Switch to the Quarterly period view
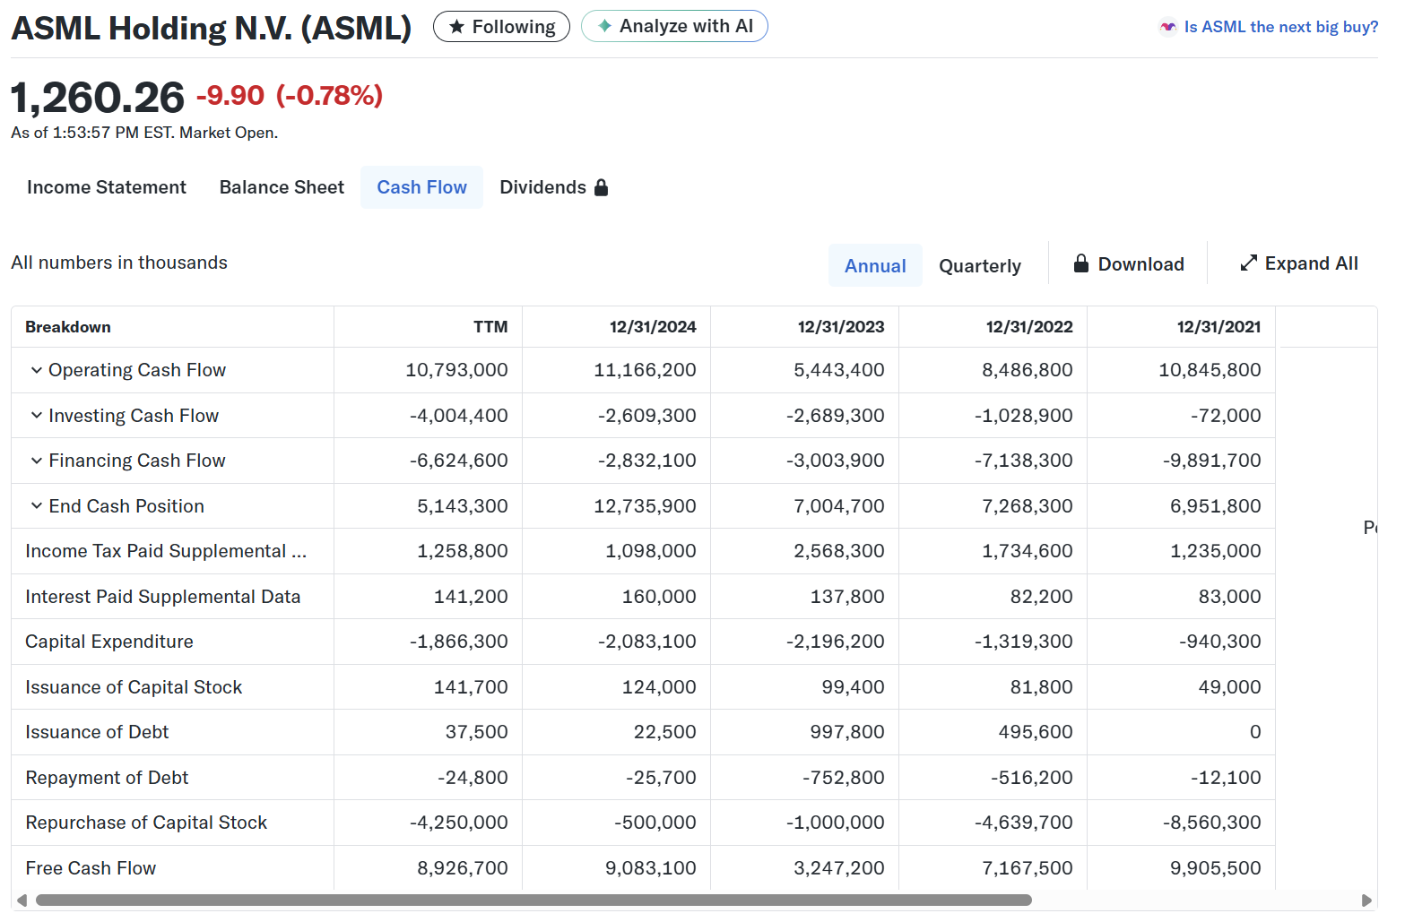The width and height of the screenshot is (1405, 922). pos(980,265)
